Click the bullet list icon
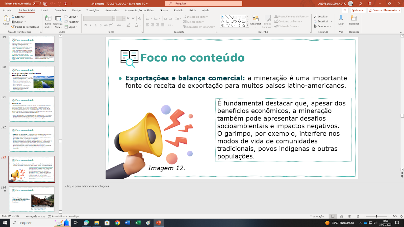Image resolution: width=404 pixels, height=227 pixels. coord(148,18)
